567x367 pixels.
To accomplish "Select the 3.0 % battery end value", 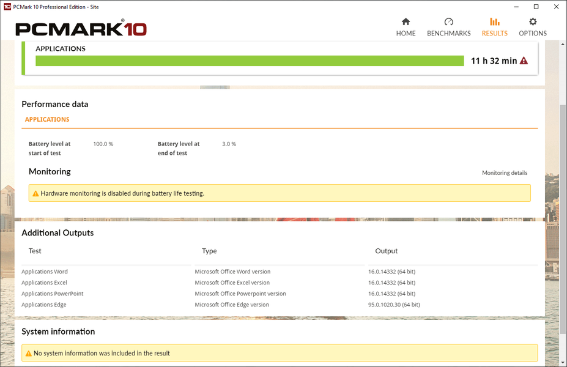I will coord(229,144).
